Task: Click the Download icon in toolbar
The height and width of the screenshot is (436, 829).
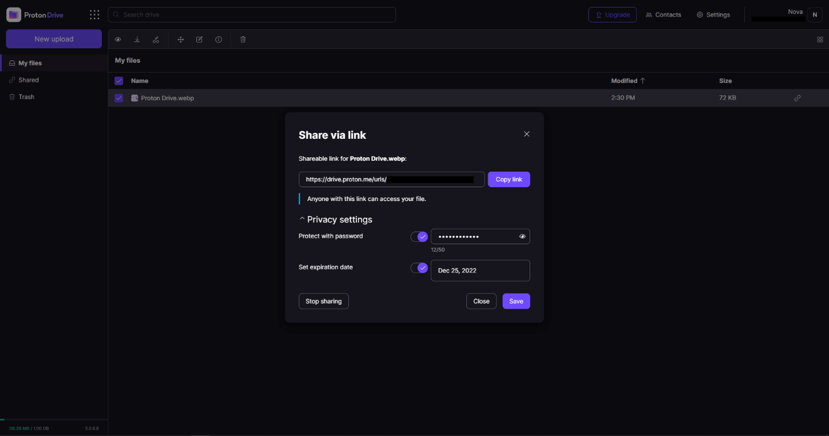Action: [137, 39]
